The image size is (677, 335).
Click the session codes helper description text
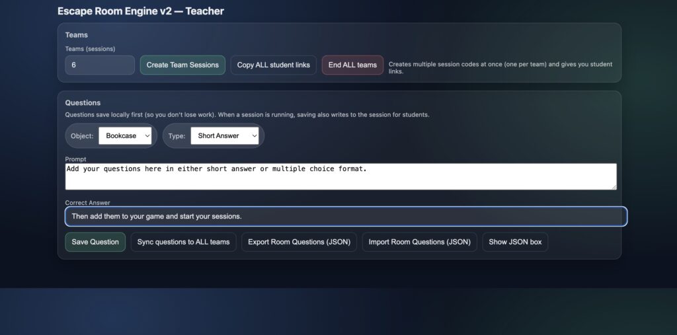tap(500, 67)
